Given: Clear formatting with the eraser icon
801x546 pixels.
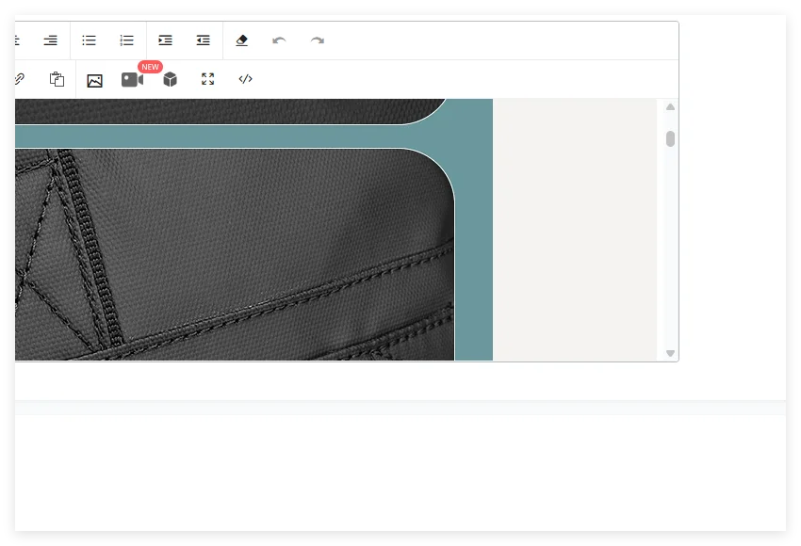Looking at the screenshot, I should coord(242,40).
